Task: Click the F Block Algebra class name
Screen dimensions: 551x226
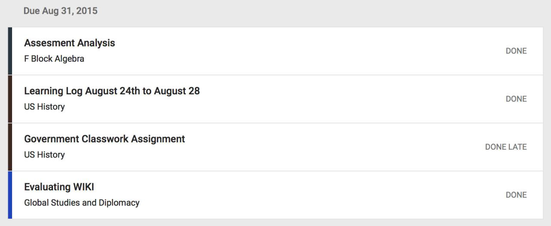Action: (x=54, y=59)
